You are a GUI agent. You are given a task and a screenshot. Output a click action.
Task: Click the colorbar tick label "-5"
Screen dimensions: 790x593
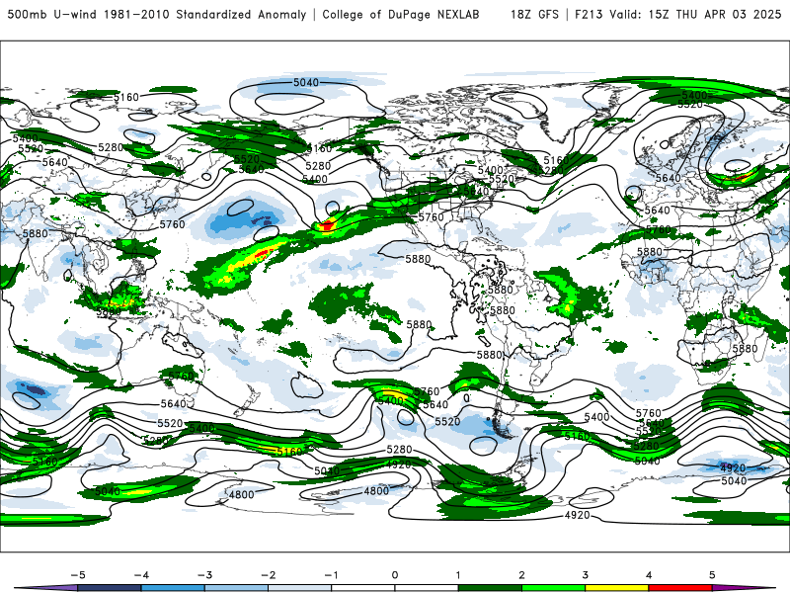point(78,575)
